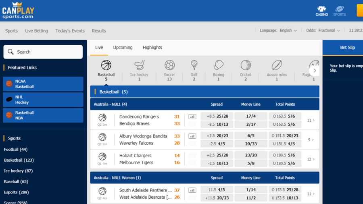Open the Casino section icon
This screenshot has height=204, width=363.
point(321,11)
